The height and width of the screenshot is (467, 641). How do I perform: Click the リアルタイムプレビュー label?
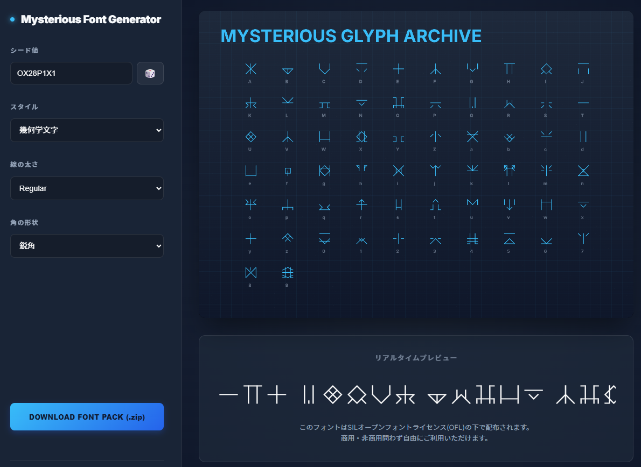416,358
